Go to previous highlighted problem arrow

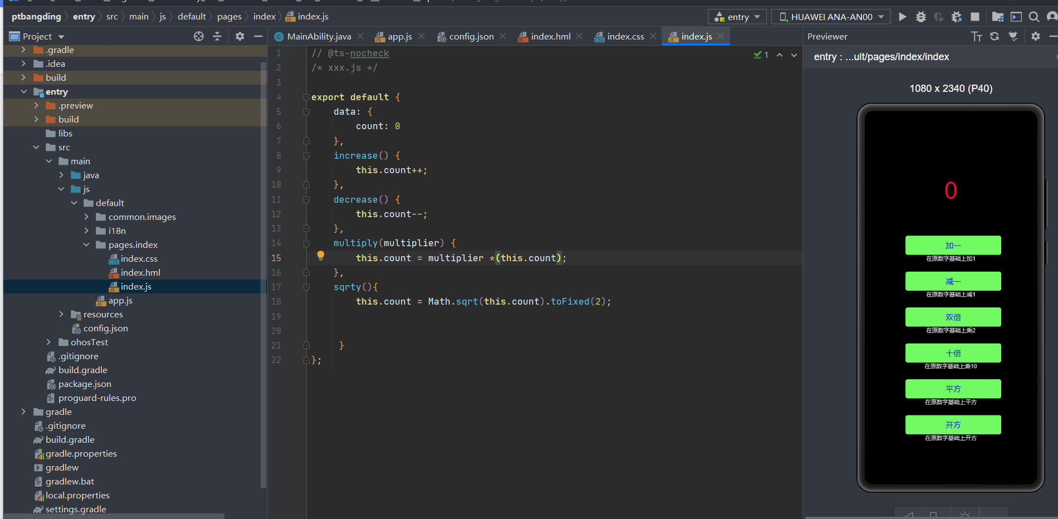(x=780, y=55)
